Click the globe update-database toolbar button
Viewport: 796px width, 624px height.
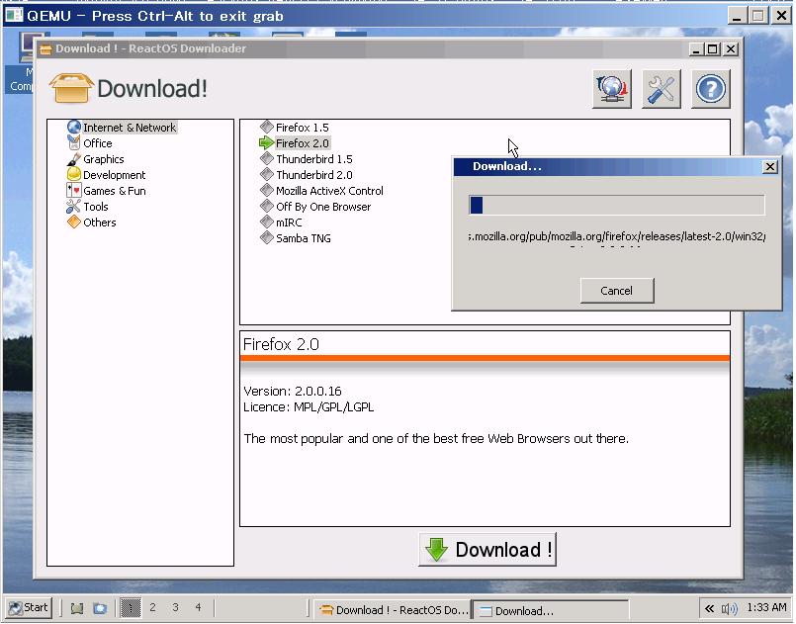click(x=612, y=89)
